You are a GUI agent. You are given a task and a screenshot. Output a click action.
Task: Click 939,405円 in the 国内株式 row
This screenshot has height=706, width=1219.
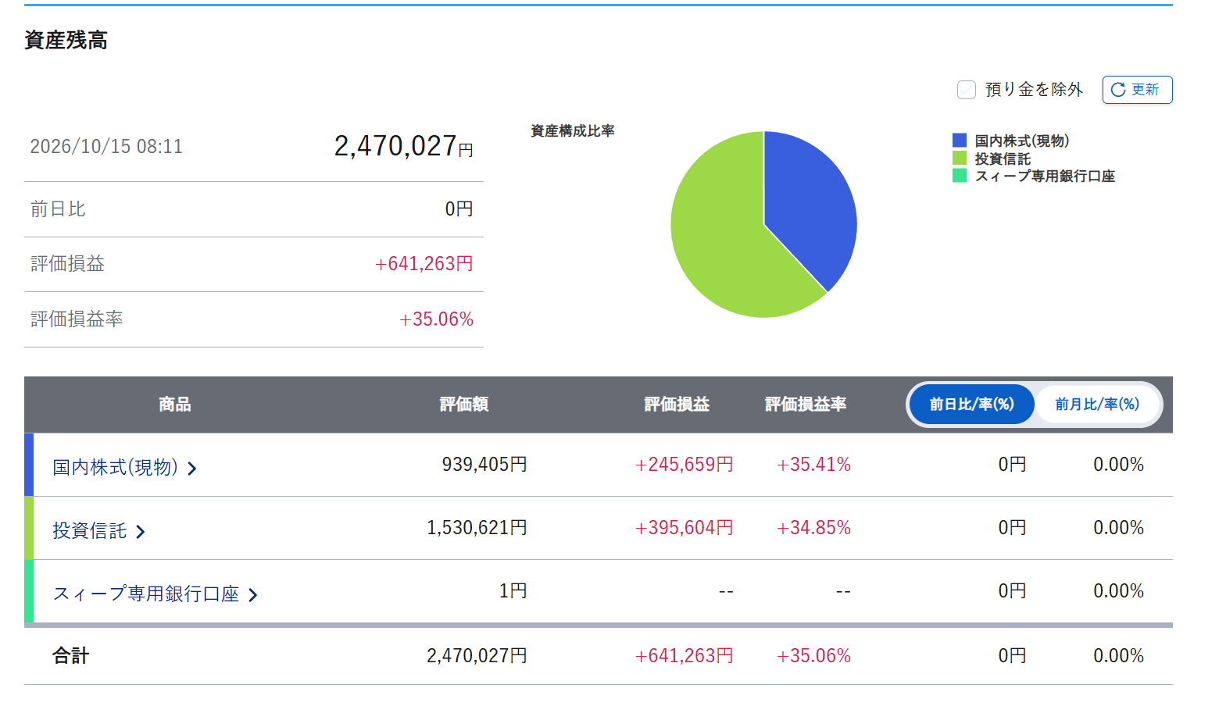click(484, 465)
